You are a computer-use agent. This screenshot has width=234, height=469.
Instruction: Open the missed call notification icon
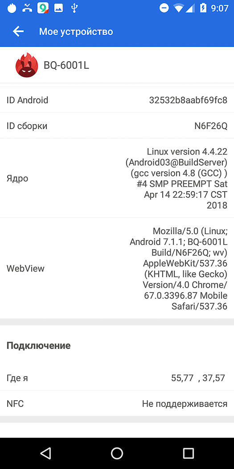pos(27,8)
